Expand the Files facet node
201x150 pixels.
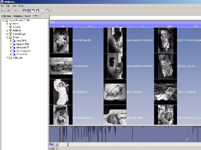(x=11, y=41)
